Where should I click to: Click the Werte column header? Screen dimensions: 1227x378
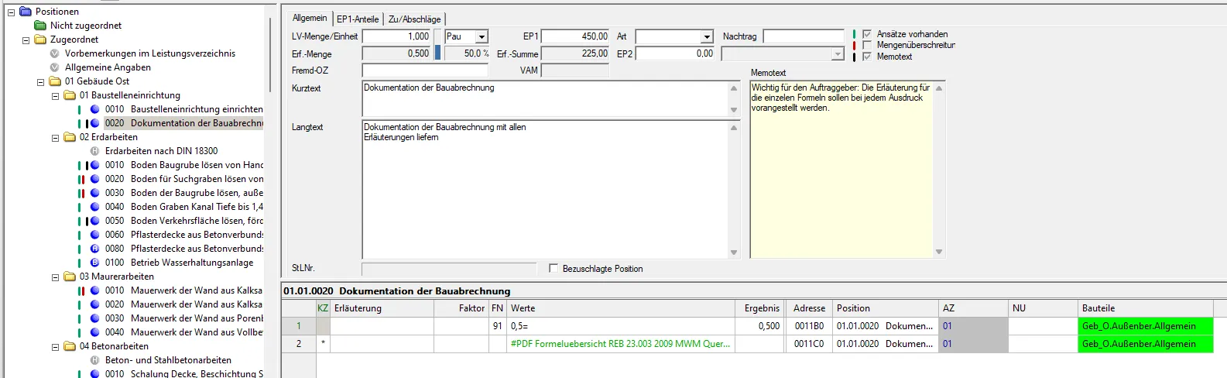point(620,308)
